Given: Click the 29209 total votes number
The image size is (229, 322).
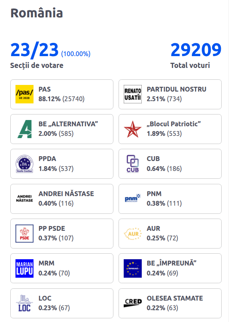Looking at the screenshot, I should (x=196, y=50).
